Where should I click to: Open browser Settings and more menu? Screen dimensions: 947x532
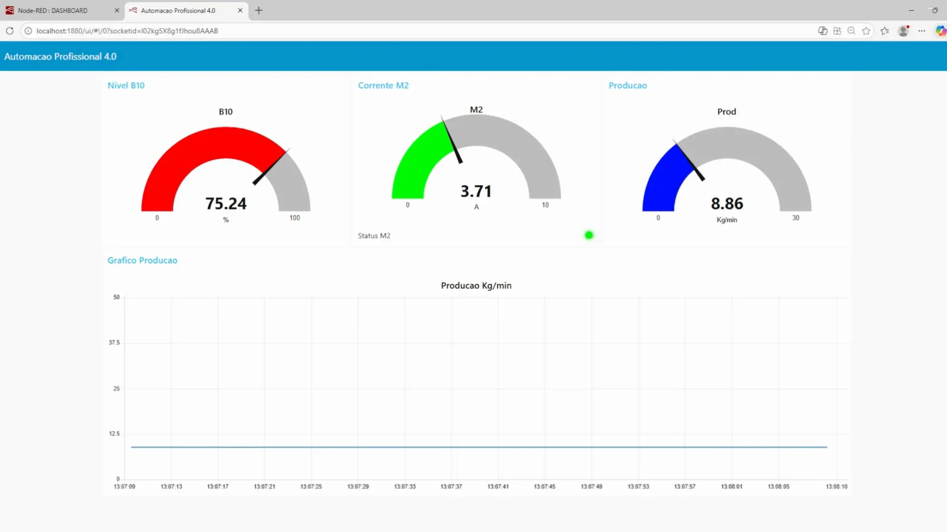[x=922, y=31]
